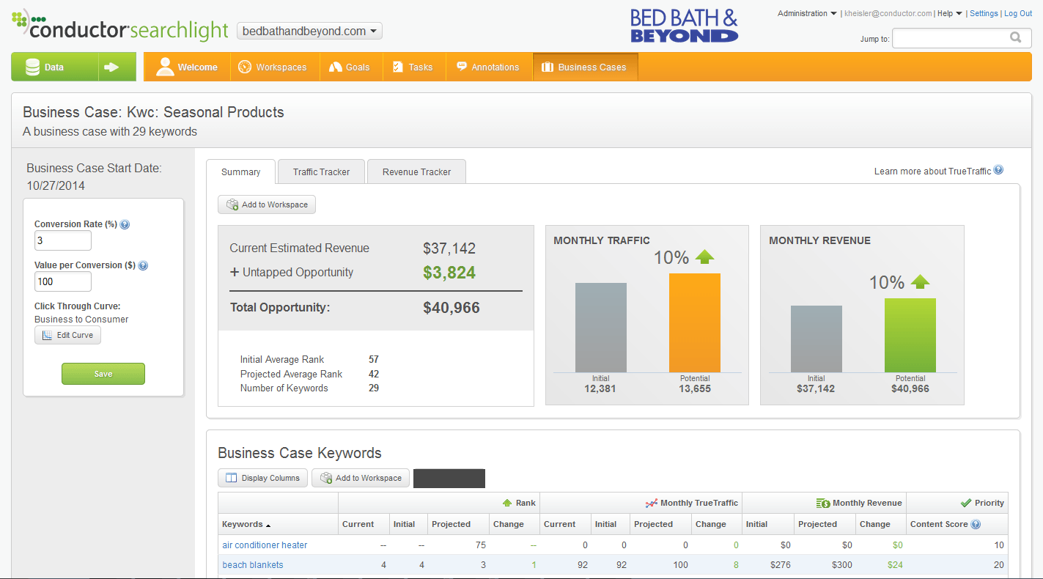The height and width of the screenshot is (579, 1043).
Task: Click the Conductor Searchlight logo
Action: 120,26
